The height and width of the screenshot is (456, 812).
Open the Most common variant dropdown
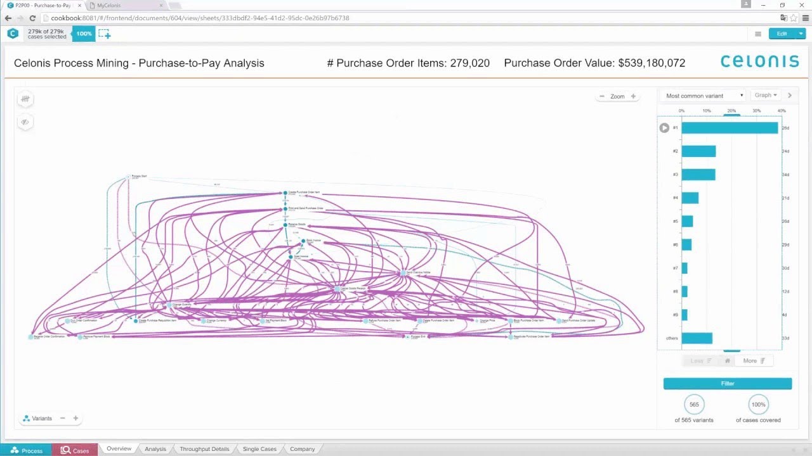703,96
